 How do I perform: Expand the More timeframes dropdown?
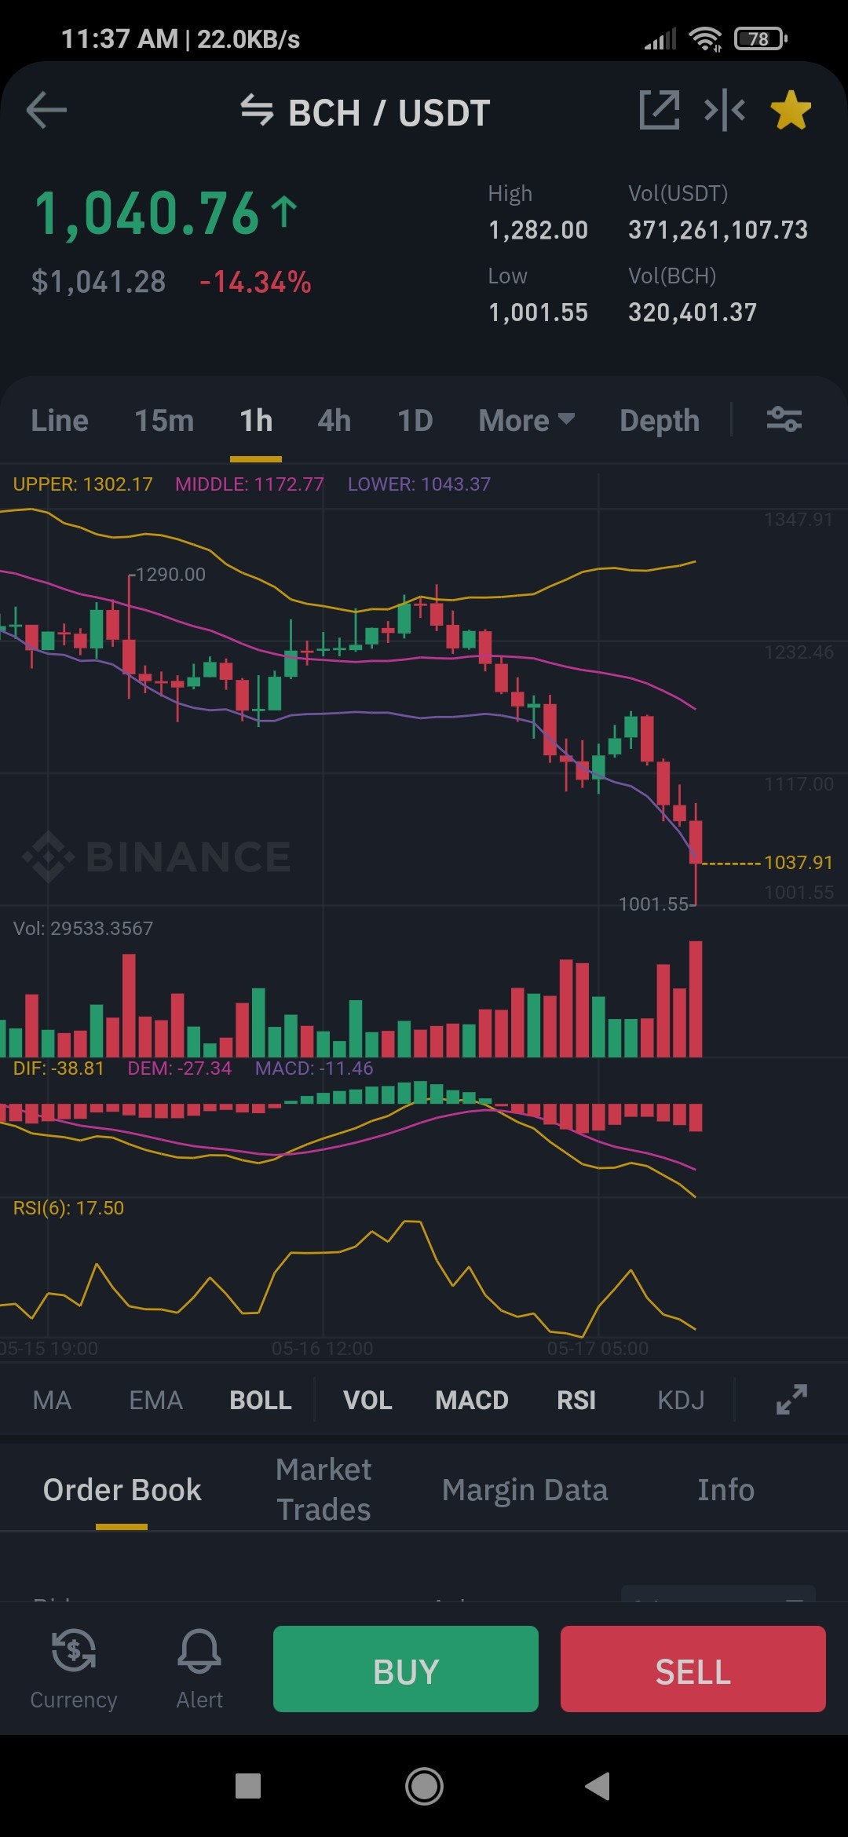tap(527, 420)
